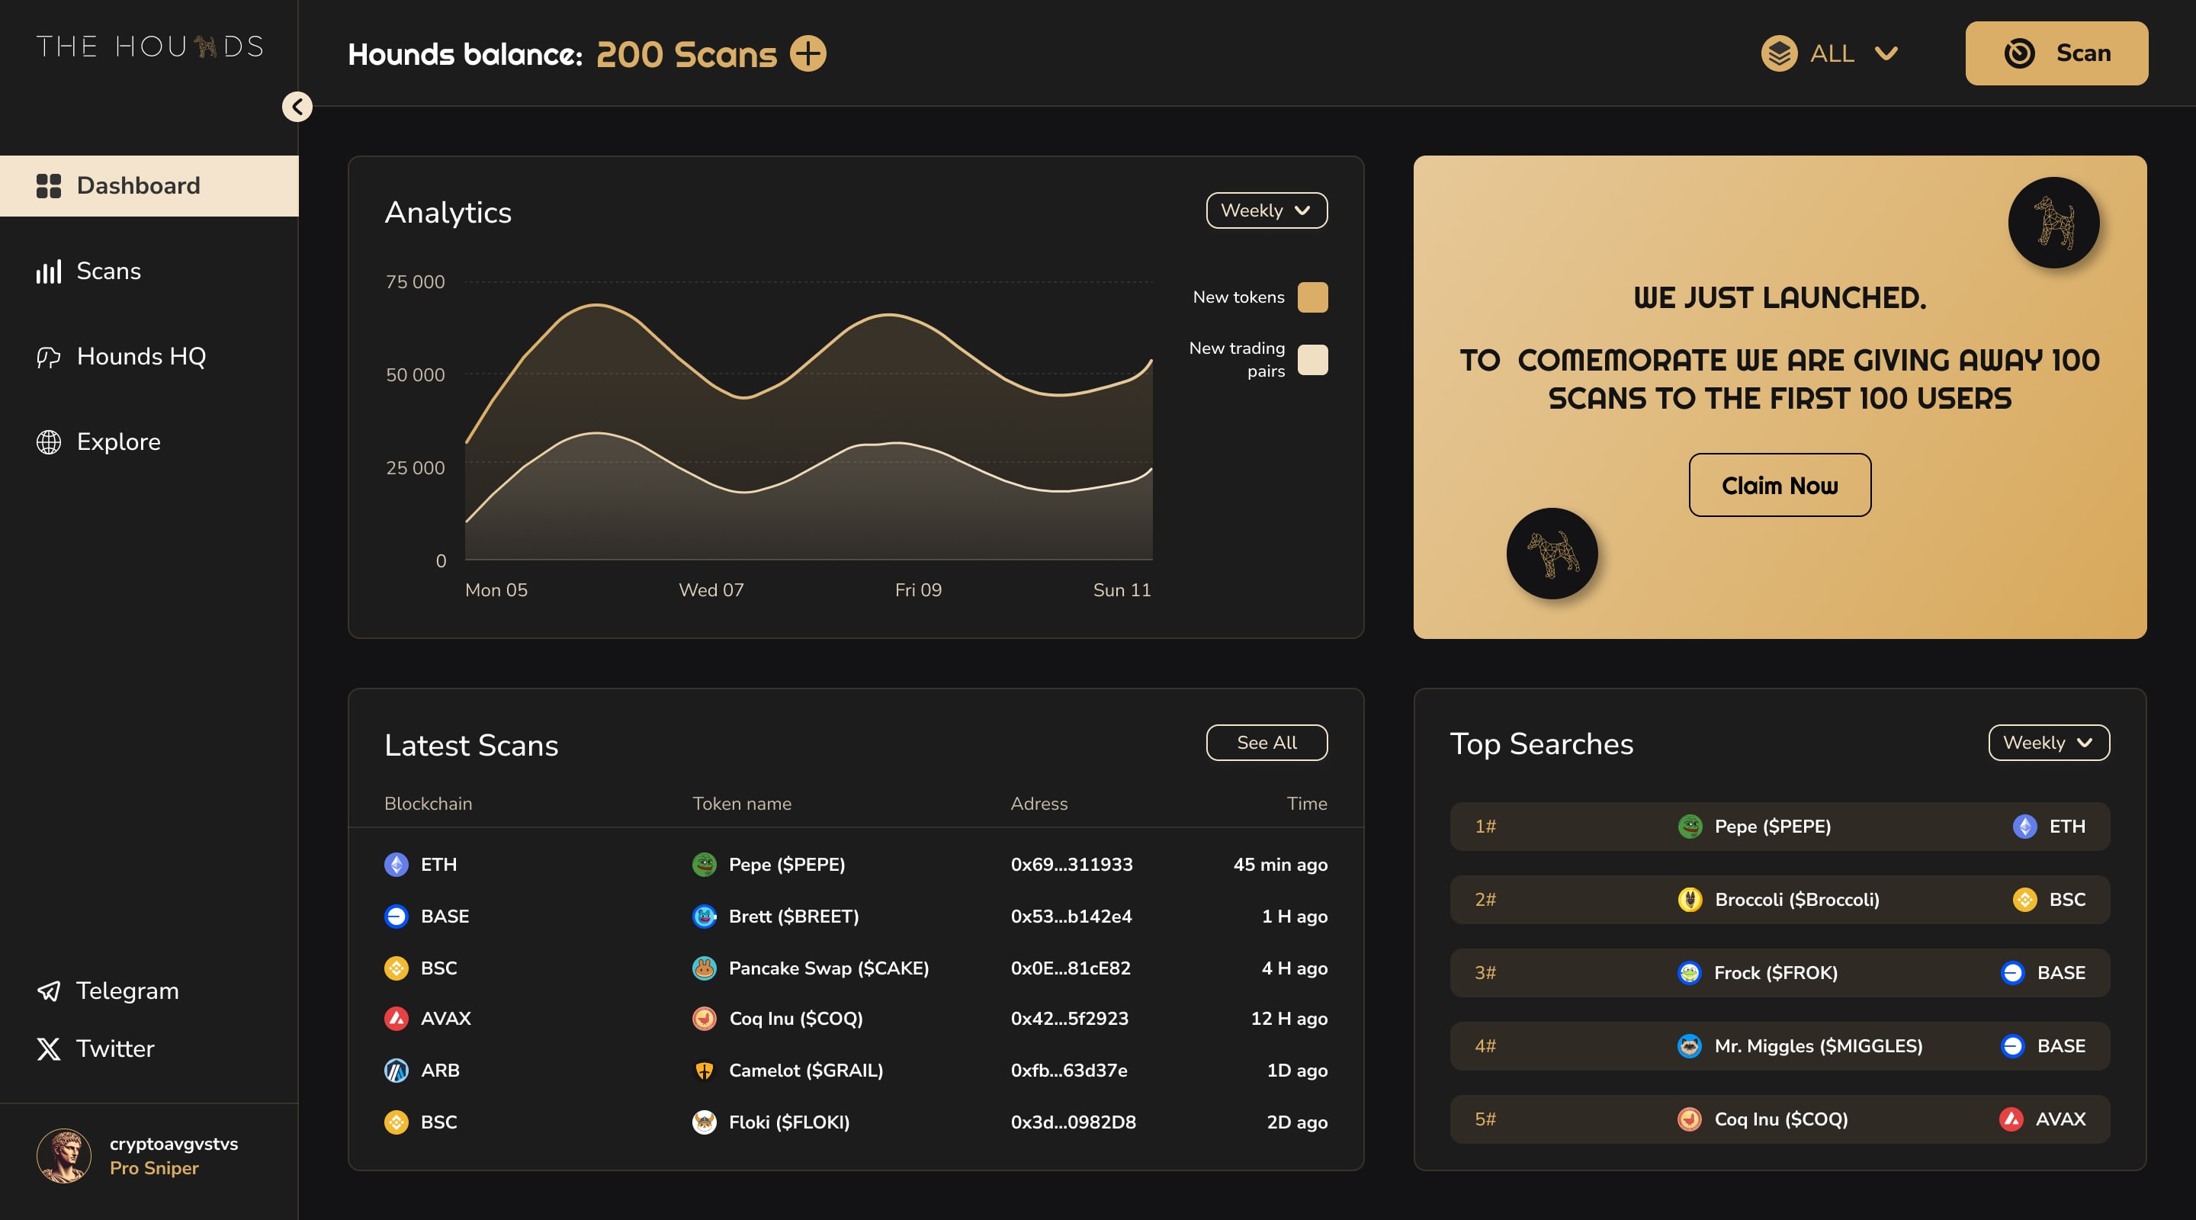The height and width of the screenshot is (1220, 2196).
Task: Open the Top Searches Weekly dropdown
Action: click(2050, 743)
